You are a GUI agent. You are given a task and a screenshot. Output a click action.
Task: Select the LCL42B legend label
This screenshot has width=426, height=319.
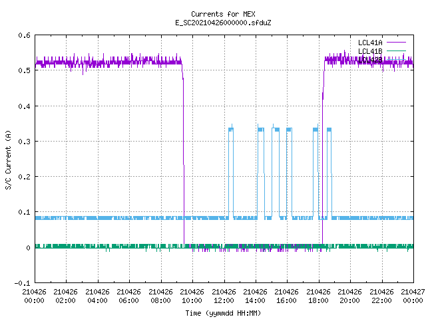pyautogui.click(x=370, y=60)
